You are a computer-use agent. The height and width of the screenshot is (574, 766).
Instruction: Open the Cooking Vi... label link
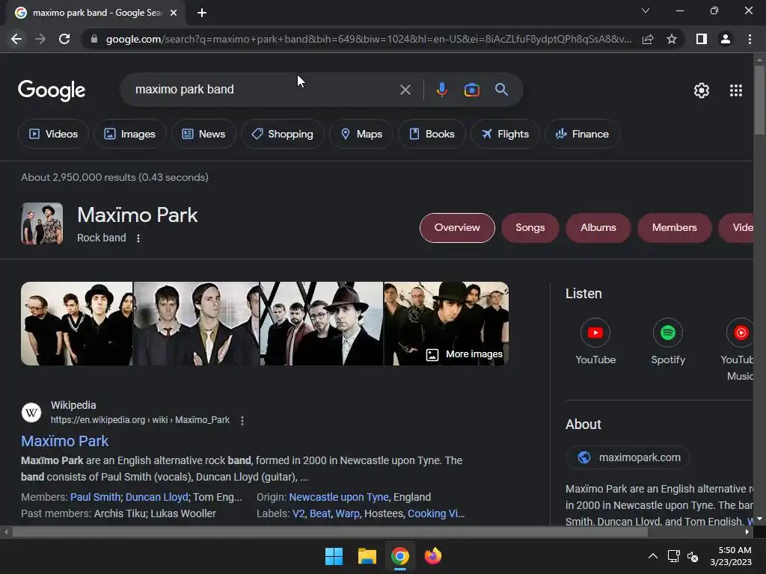436,513
